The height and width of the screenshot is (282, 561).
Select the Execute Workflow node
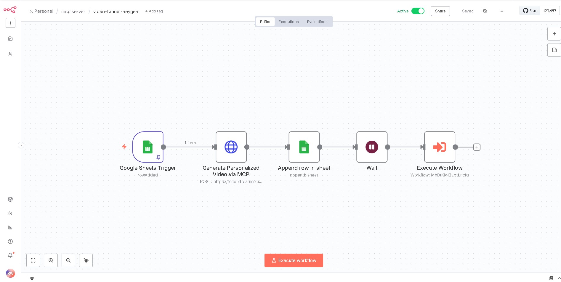[440, 147]
